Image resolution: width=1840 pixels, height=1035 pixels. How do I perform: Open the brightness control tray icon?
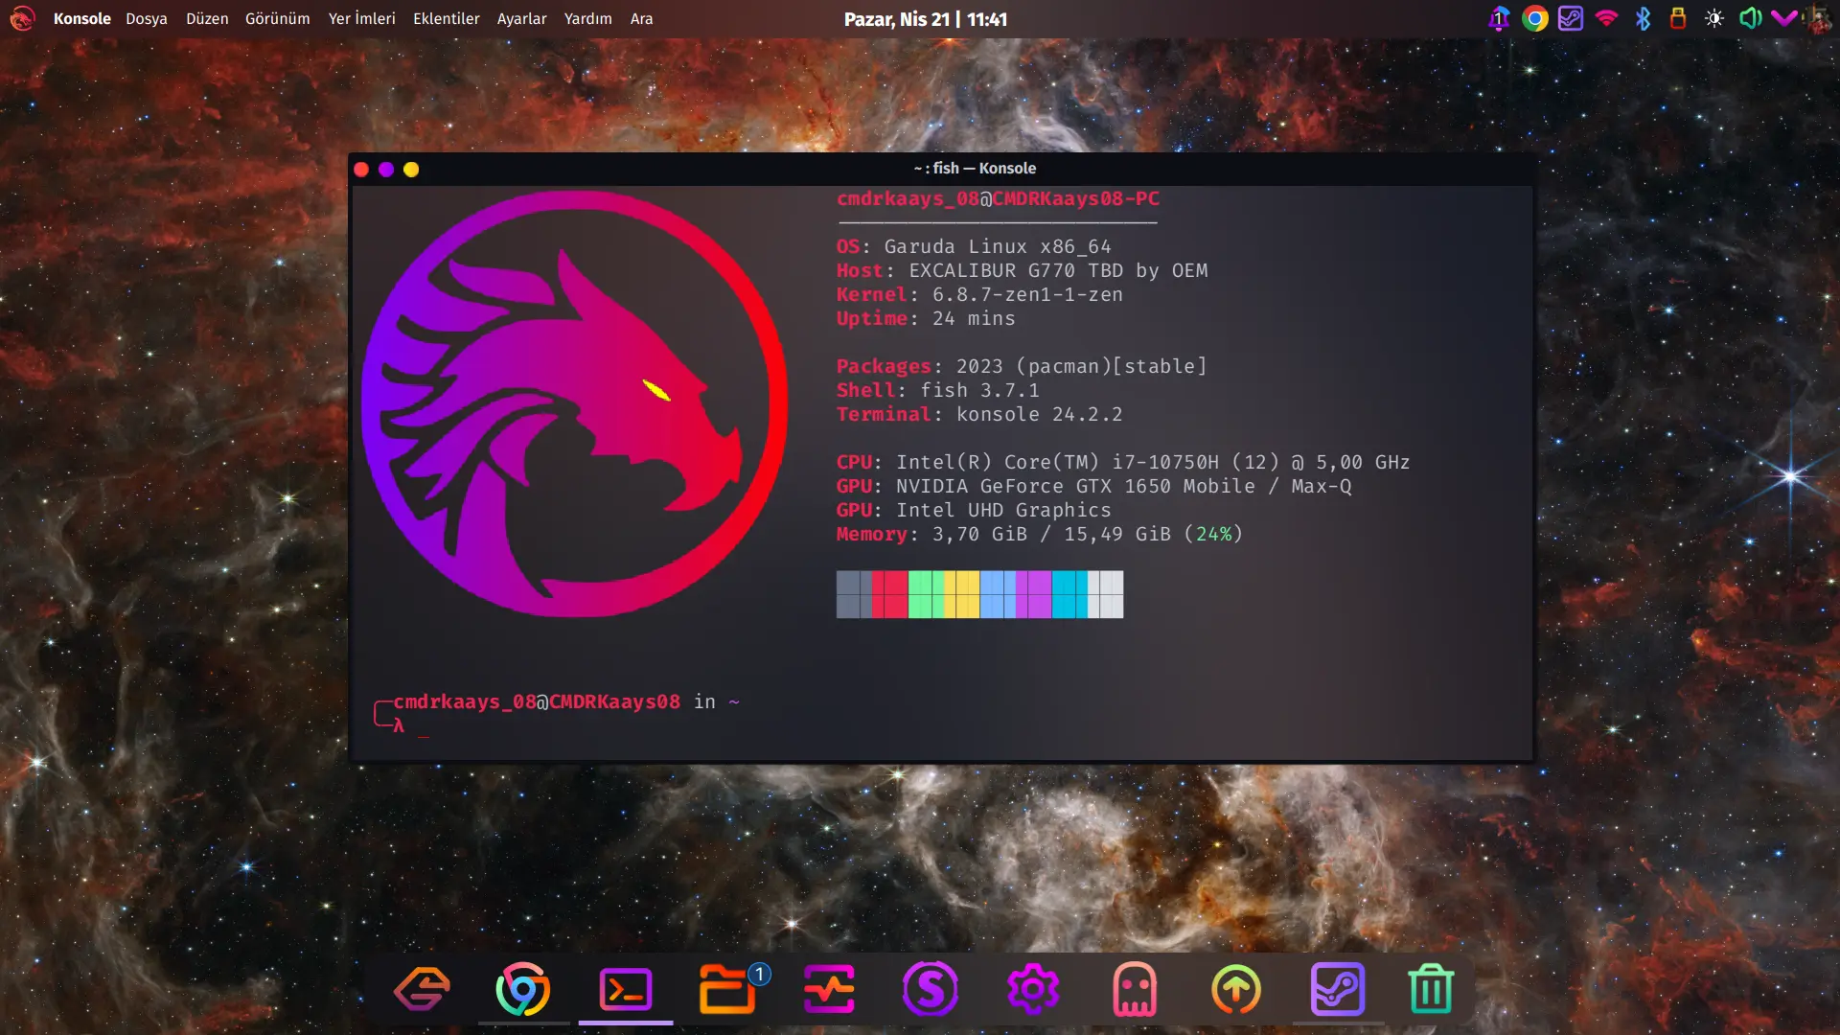[x=1714, y=18]
